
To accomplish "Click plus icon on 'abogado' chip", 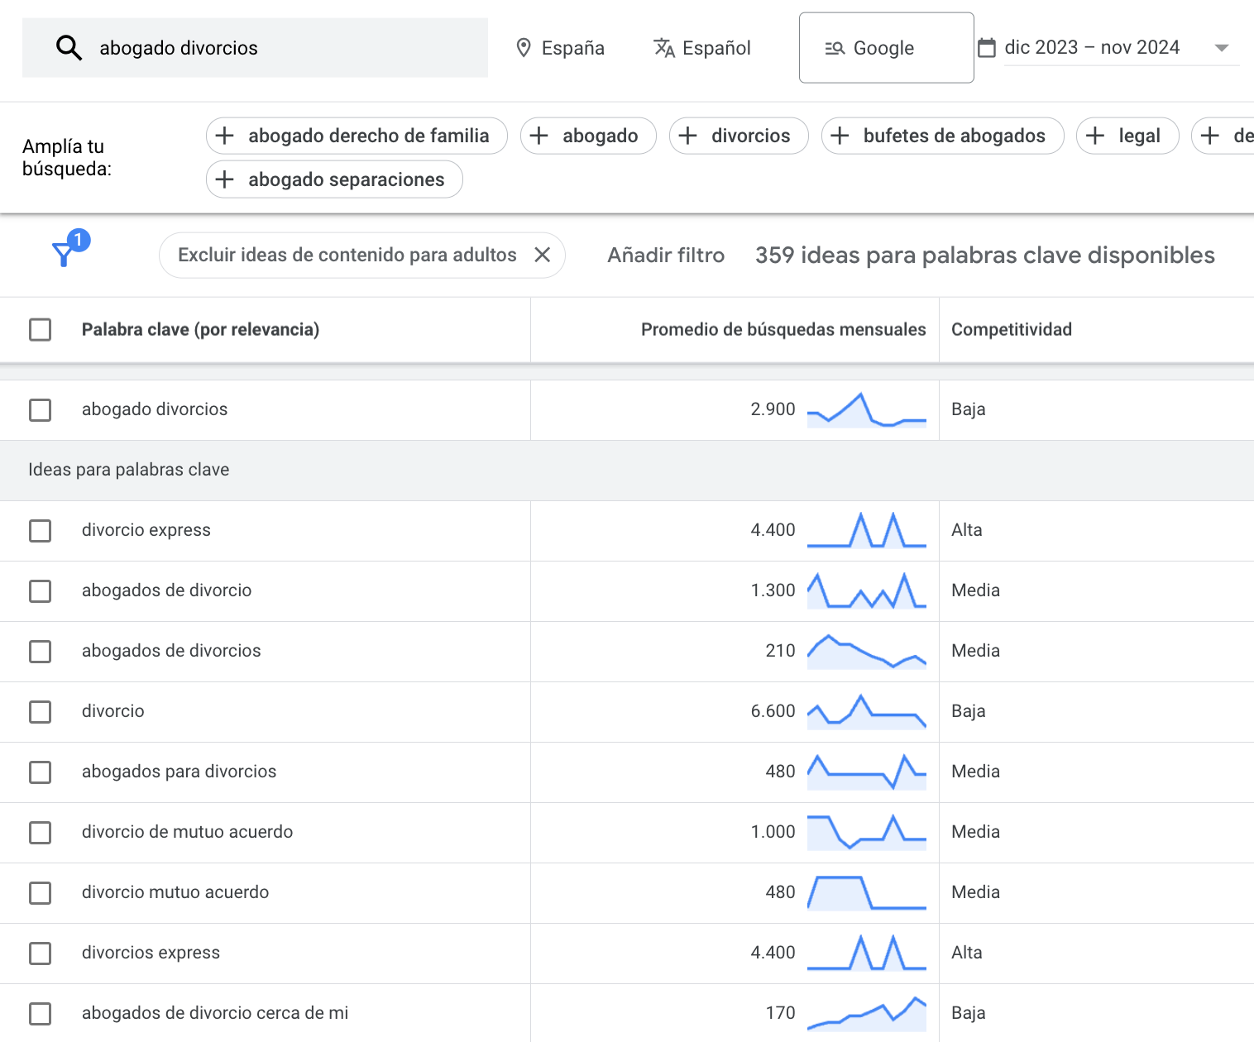I will [x=539, y=136].
